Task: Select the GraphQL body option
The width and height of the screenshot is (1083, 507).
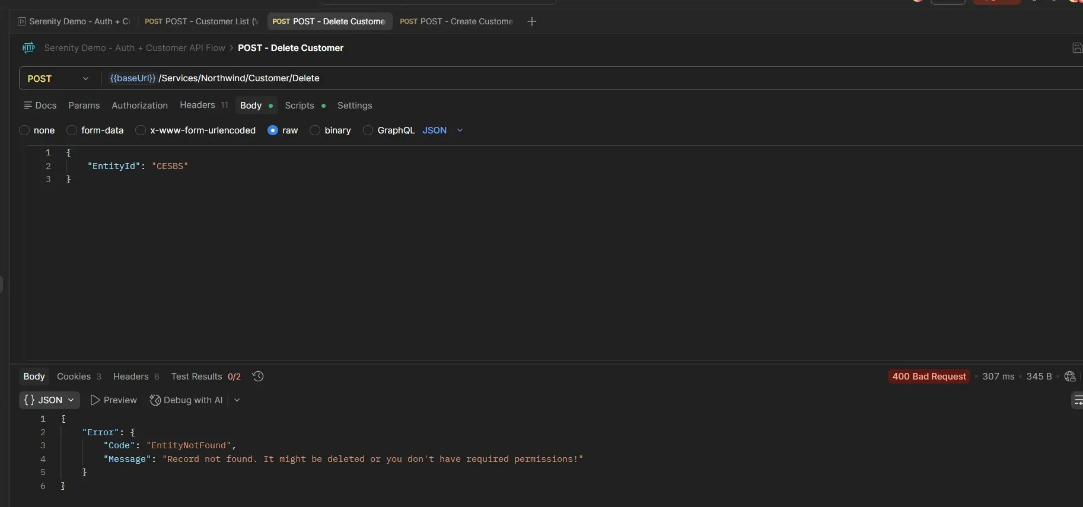Action: point(368,130)
